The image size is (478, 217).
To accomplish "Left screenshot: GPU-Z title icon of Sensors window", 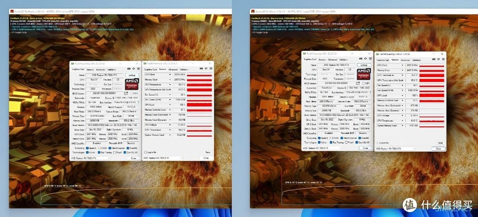I will tap(145, 64).
